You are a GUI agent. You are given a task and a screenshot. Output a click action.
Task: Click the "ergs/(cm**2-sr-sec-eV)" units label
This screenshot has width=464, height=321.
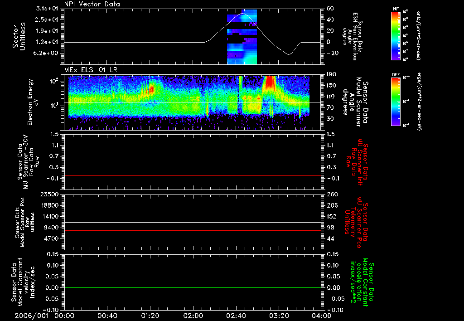419,101
